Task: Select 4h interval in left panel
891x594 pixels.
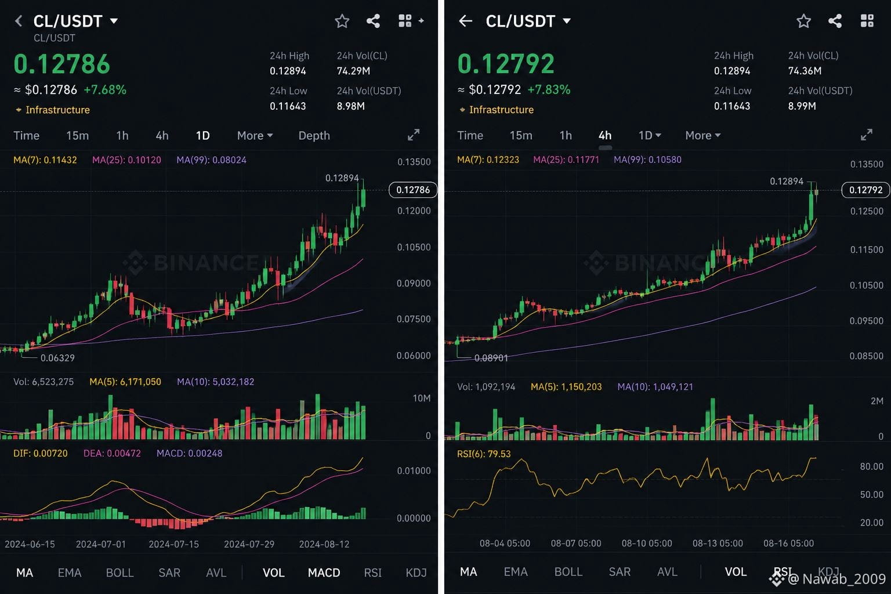Action: 162,135
